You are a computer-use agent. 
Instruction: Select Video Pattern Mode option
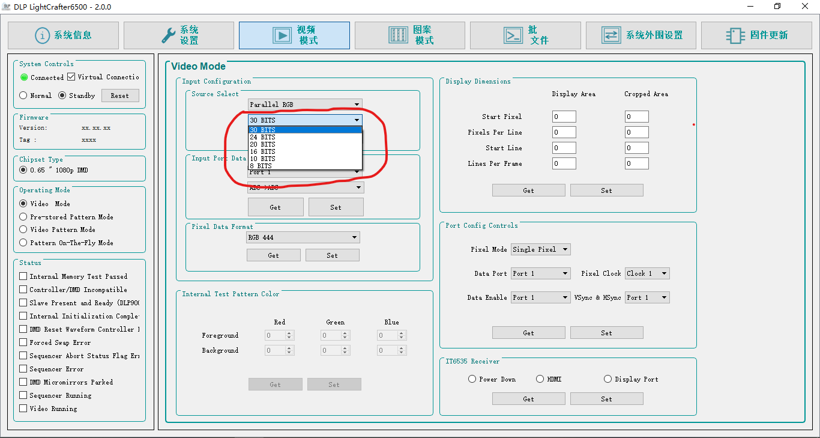[x=23, y=230]
